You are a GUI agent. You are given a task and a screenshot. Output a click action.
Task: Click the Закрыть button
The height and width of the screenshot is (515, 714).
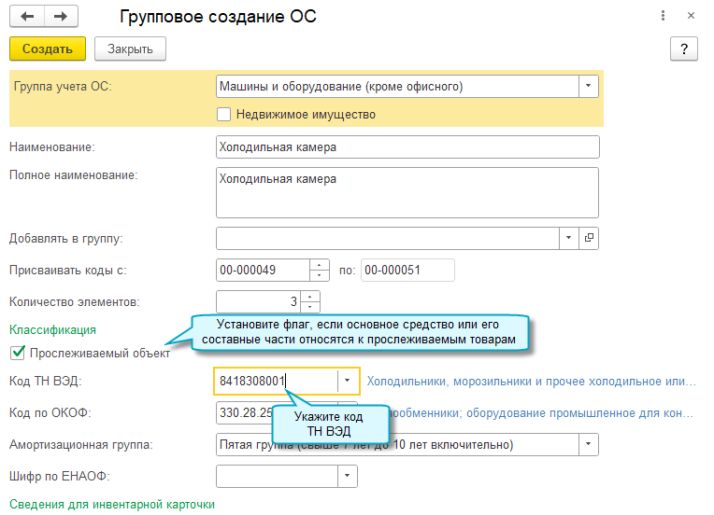[130, 49]
